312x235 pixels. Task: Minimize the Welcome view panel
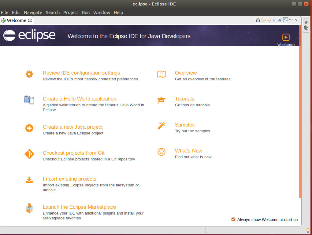pos(291,20)
